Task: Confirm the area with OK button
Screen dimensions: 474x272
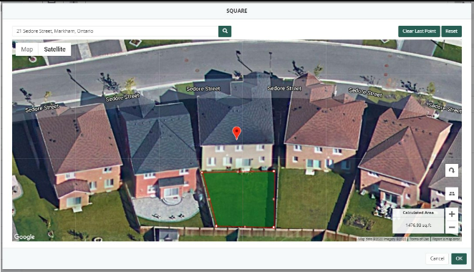Action: 459,258
